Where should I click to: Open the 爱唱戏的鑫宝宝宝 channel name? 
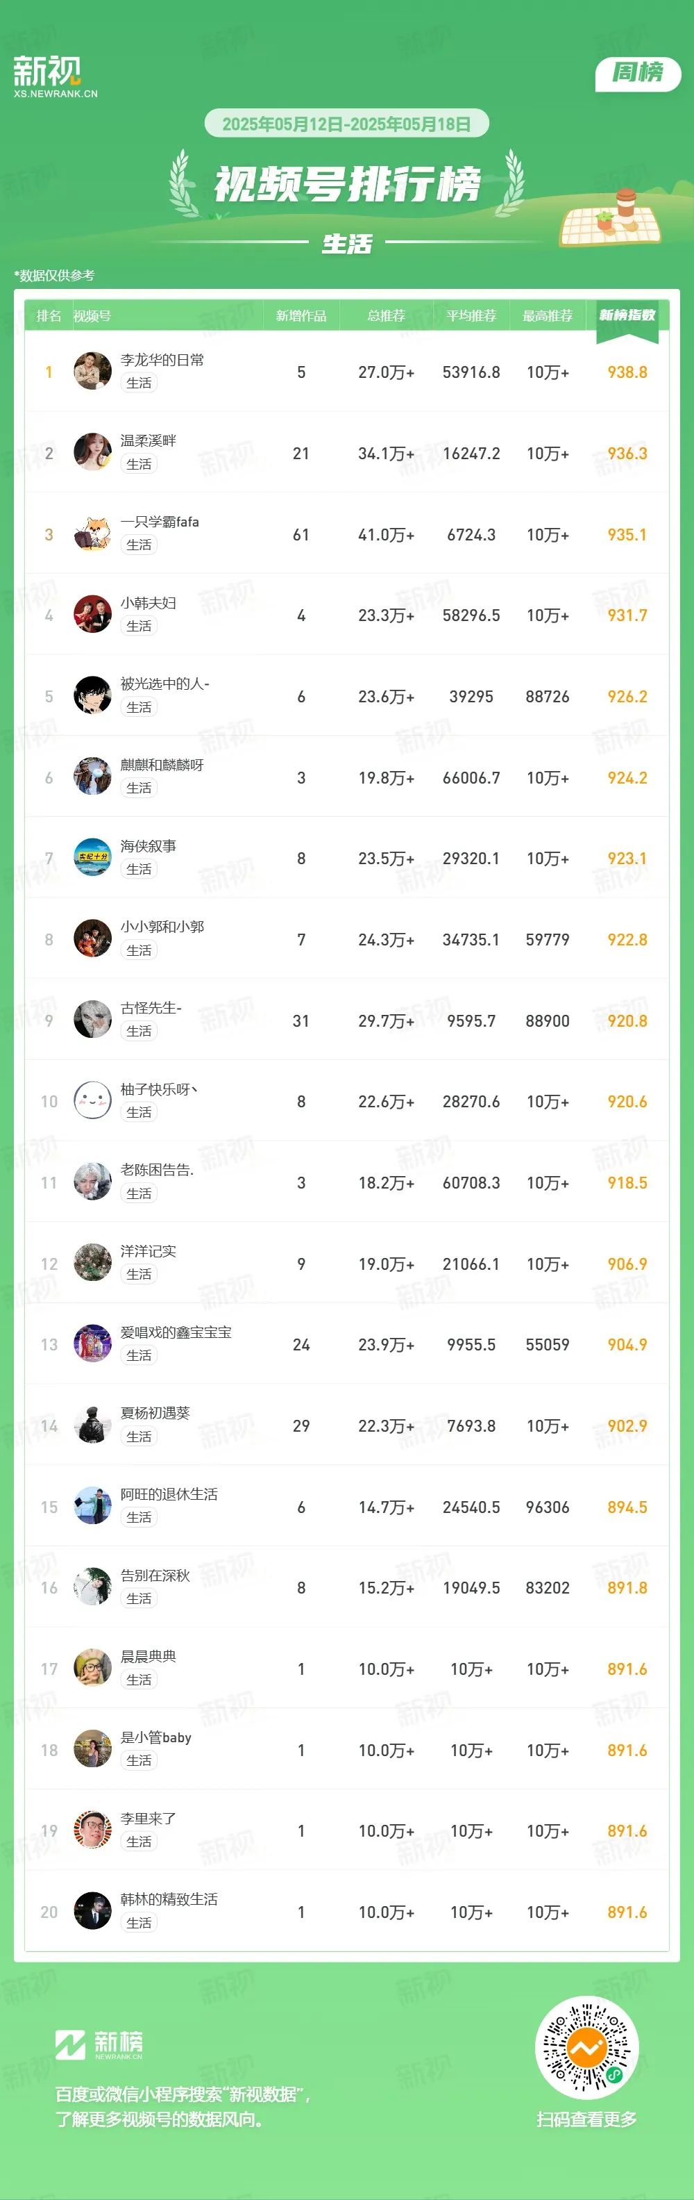click(x=176, y=1332)
